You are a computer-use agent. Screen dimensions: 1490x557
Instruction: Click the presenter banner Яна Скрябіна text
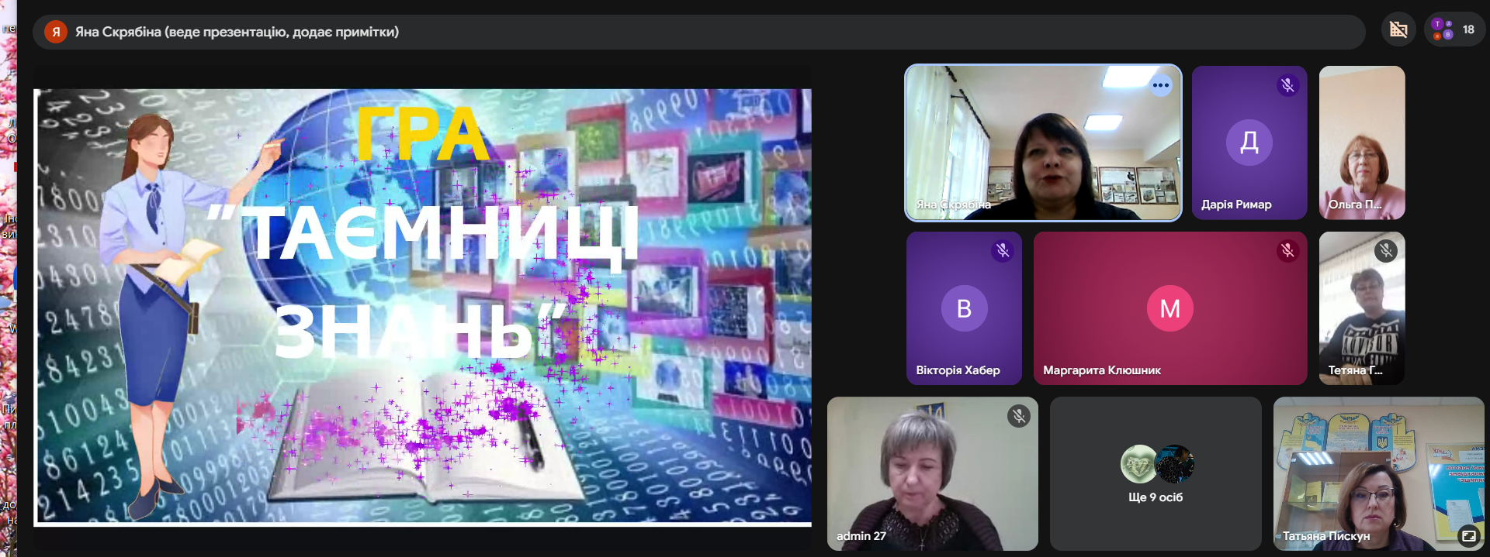tap(237, 32)
